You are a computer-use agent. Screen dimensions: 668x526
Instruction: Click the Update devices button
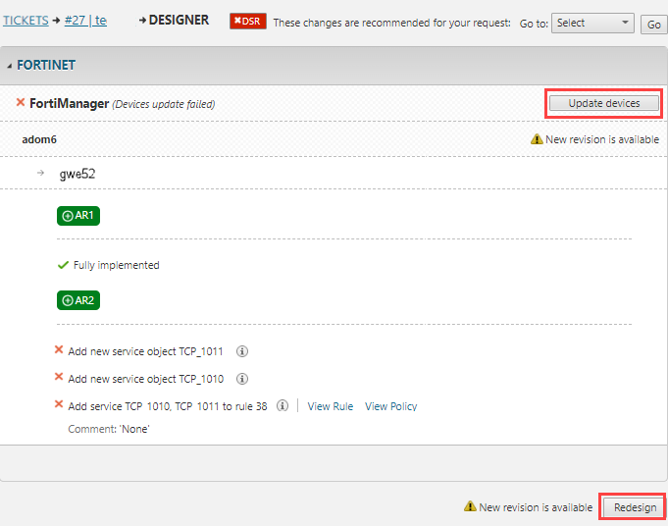(x=603, y=103)
